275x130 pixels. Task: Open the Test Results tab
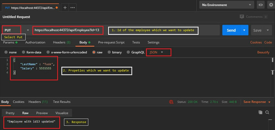62,102
